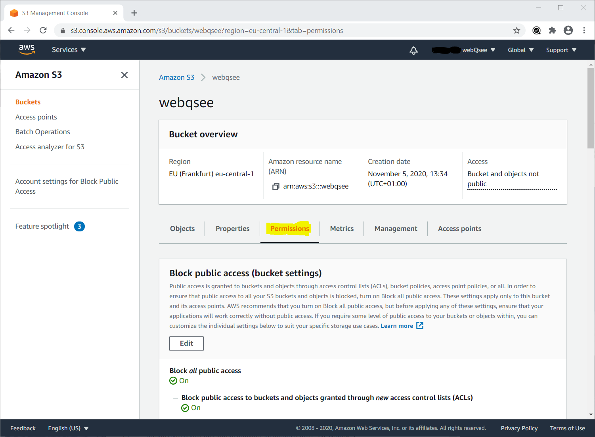This screenshot has width=595, height=437.
Task: Click the AWS logo home icon
Action: click(27, 50)
